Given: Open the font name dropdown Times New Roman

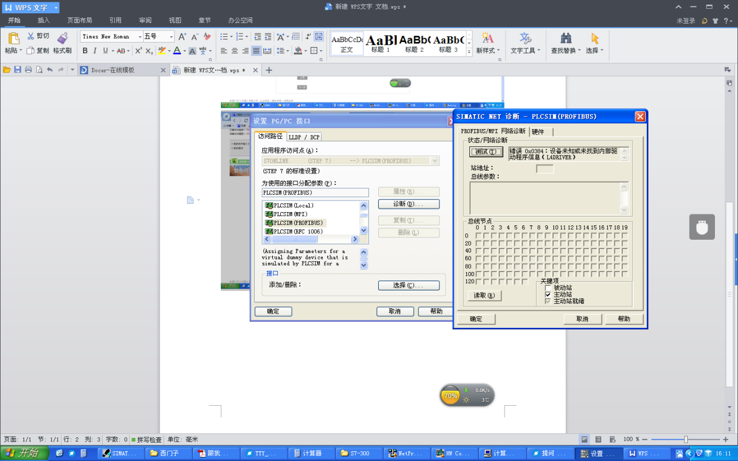Looking at the screenshot, I should pyautogui.click(x=140, y=37).
